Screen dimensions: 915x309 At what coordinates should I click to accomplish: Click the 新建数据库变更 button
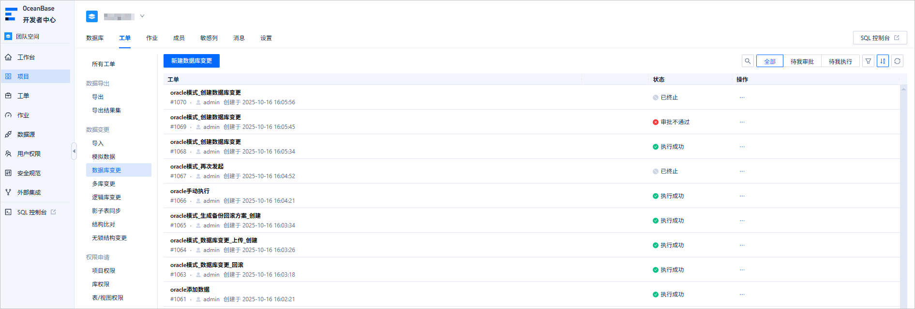point(192,61)
